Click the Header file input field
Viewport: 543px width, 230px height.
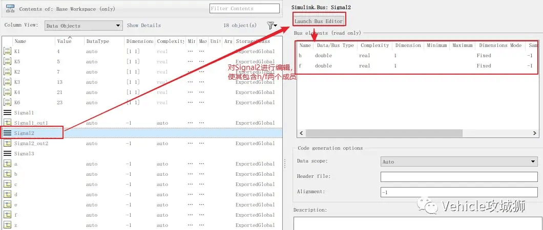pos(459,176)
